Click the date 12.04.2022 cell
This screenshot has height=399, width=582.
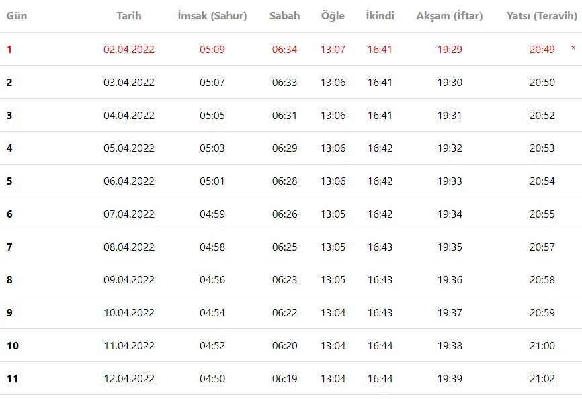pyautogui.click(x=129, y=379)
